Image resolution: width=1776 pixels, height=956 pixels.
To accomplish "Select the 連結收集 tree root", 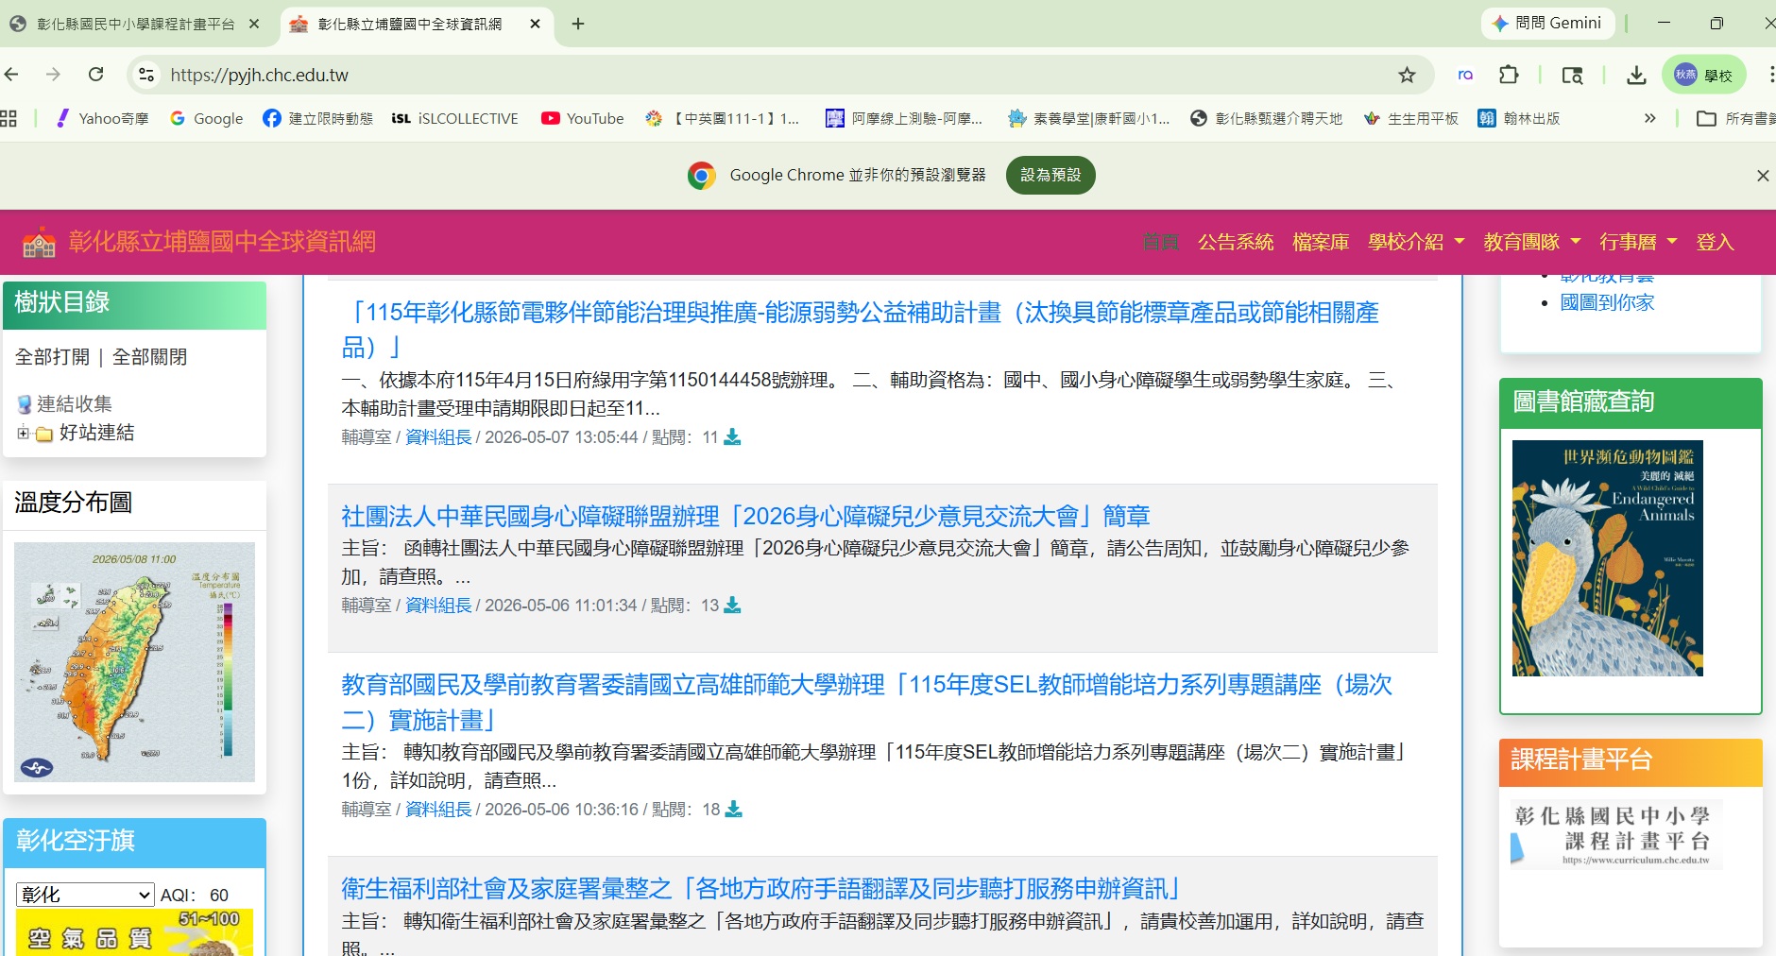I will (x=74, y=404).
